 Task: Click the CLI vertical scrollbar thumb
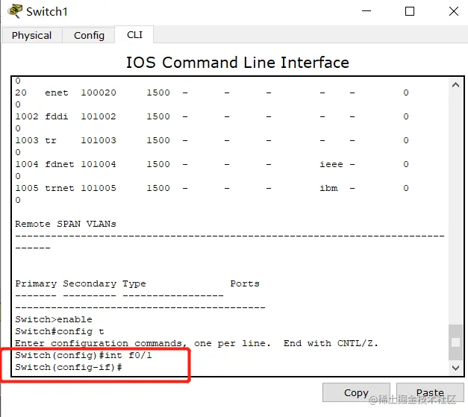click(455, 342)
